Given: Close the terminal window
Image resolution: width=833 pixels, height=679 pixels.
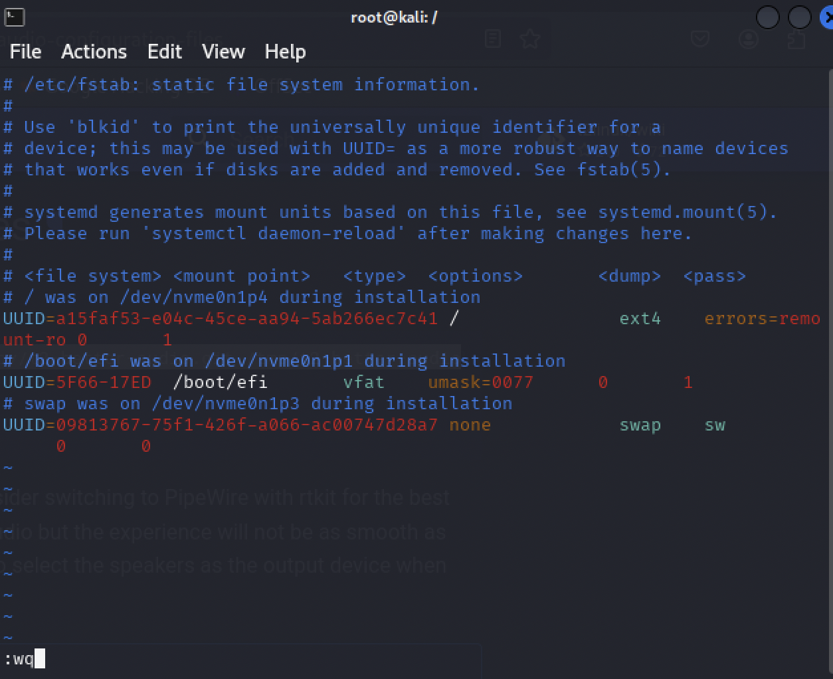Looking at the screenshot, I should [826, 17].
